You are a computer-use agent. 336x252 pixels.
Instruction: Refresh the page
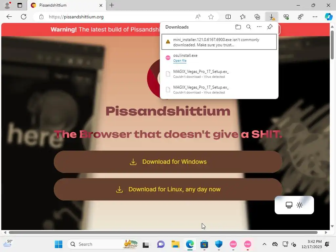(x=24, y=17)
